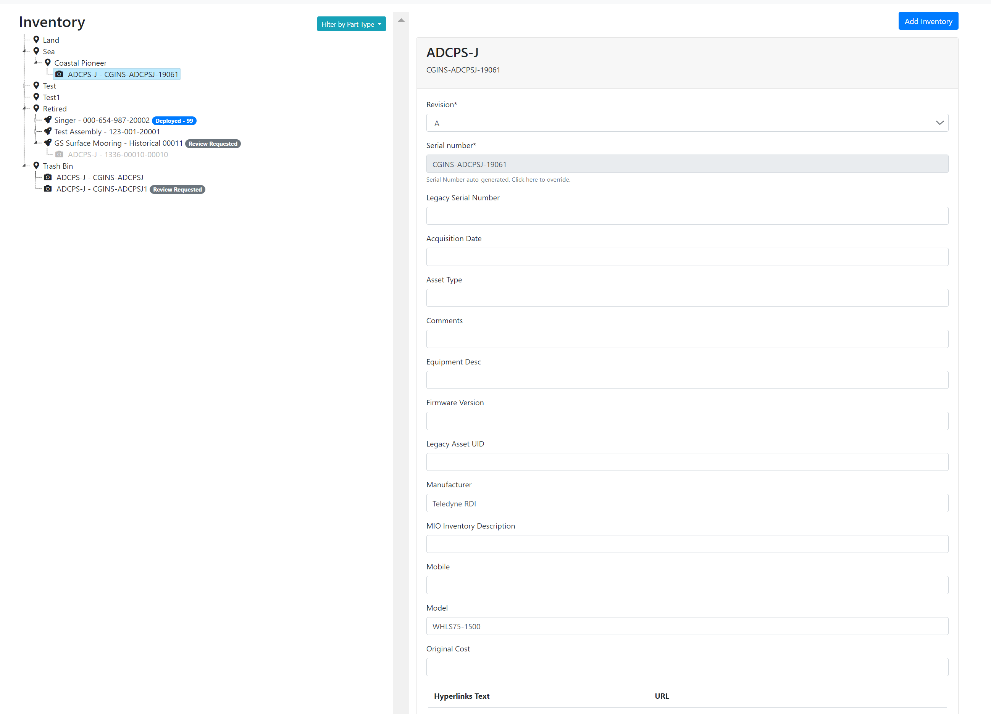Click the Review Requested badge on GS Surface Mooring
Screen dimensions: 991x714
pyautogui.click(x=212, y=143)
